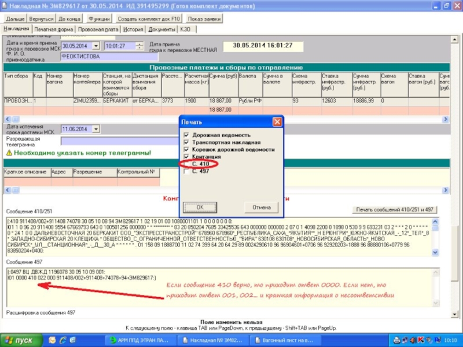Expand delivery deadline date dropdown
Screen dimensions: 463x347
pos(97,129)
